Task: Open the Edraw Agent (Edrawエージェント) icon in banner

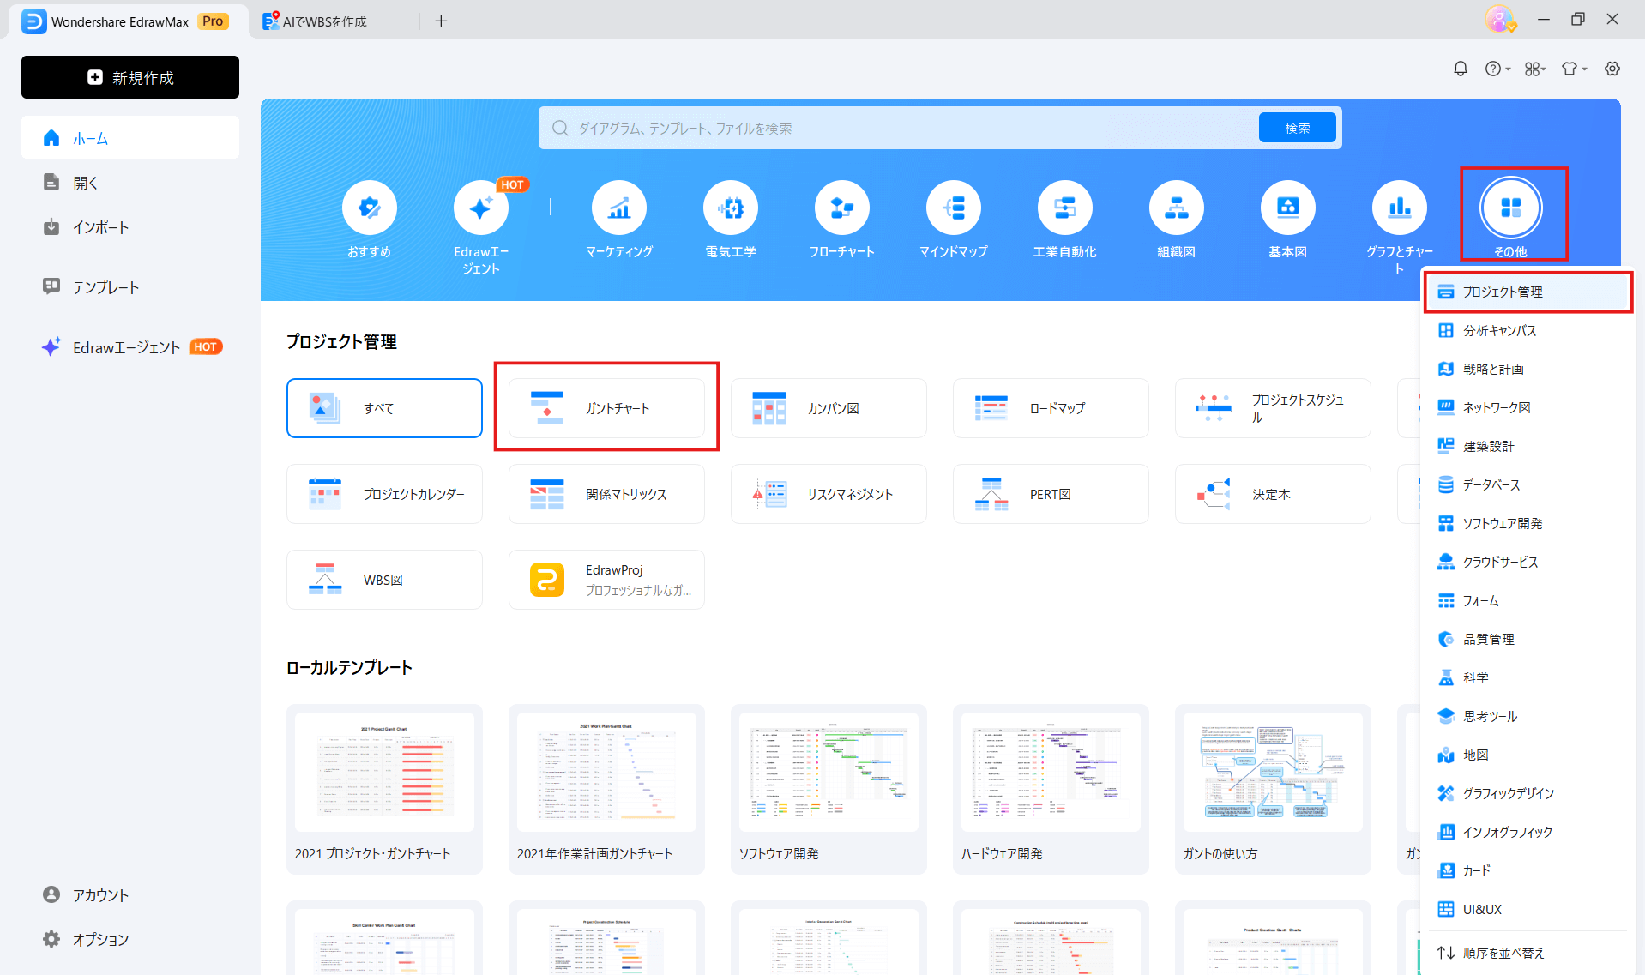Action: tap(480, 208)
